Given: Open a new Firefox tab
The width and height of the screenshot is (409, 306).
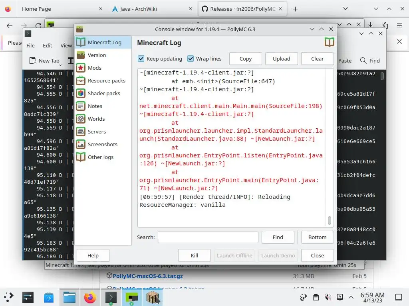Looking at the screenshot, I should [295, 9].
